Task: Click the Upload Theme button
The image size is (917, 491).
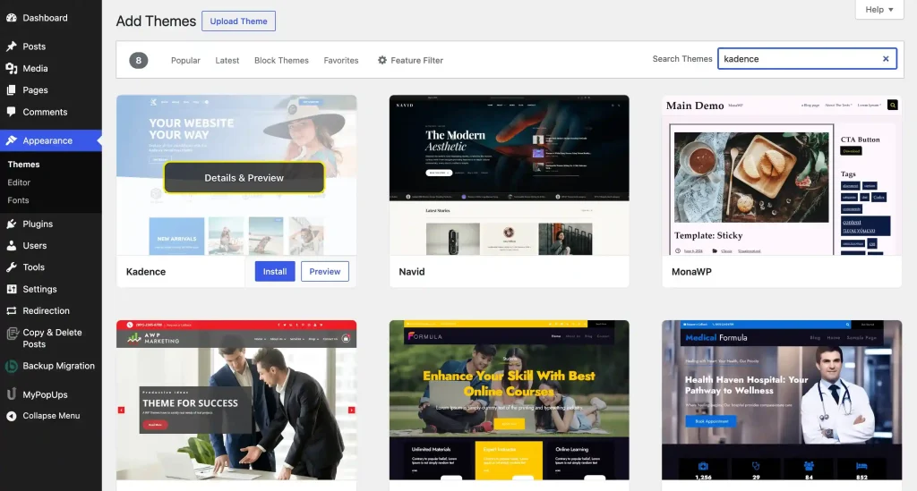Action: [x=238, y=21]
